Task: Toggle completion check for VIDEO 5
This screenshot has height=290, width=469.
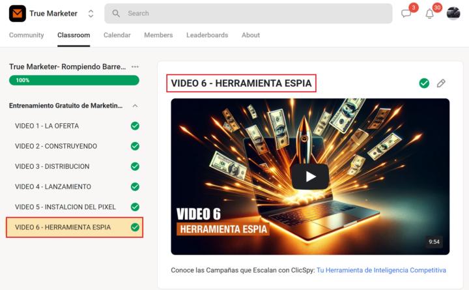Action: coord(135,207)
